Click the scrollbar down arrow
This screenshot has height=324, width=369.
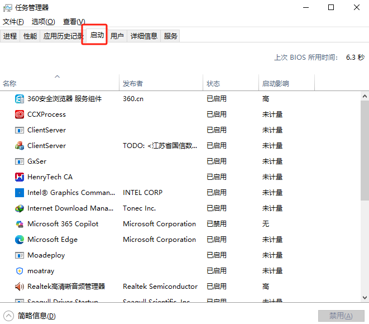(365, 298)
